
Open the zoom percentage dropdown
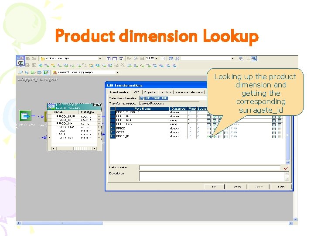coord(157,59)
